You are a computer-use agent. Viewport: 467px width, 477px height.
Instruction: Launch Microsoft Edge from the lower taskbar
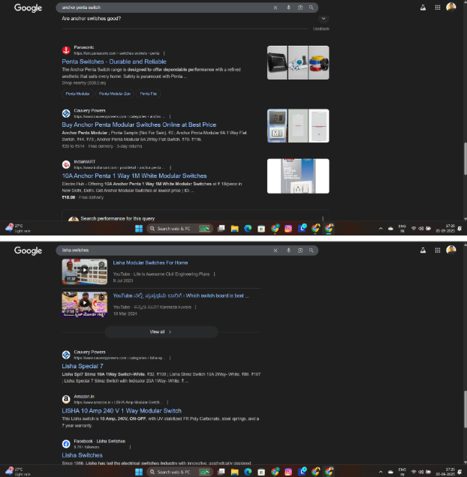click(x=248, y=472)
